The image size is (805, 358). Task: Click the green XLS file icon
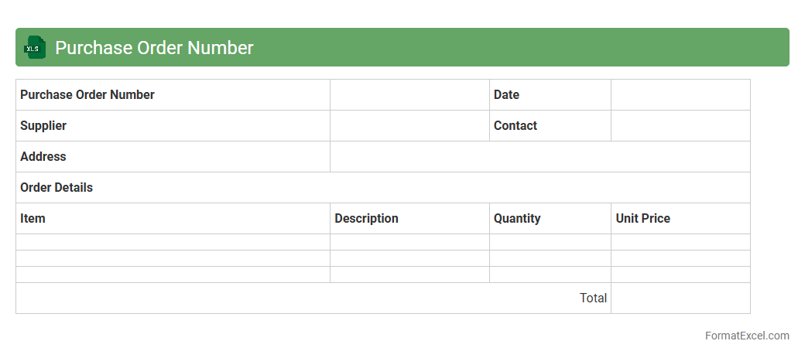[35, 48]
